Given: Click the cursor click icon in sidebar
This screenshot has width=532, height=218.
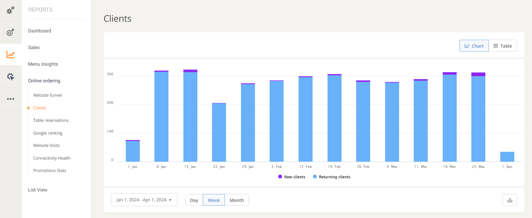Looking at the screenshot, I should [x=10, y=77].
